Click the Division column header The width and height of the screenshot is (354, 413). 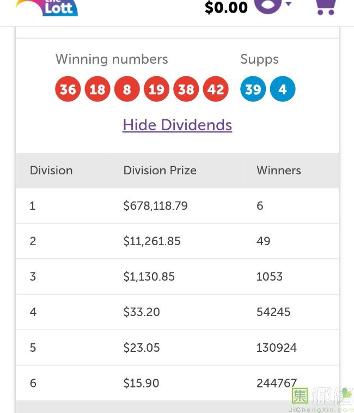[x=51, y=171]
